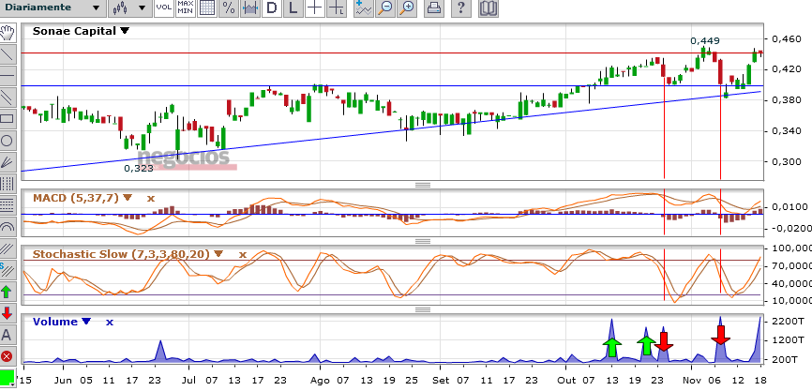Image resolution: width=812 pixels, height=391 pixels.
Task: Toggle the VOL volume button
Action: [164, 8]
